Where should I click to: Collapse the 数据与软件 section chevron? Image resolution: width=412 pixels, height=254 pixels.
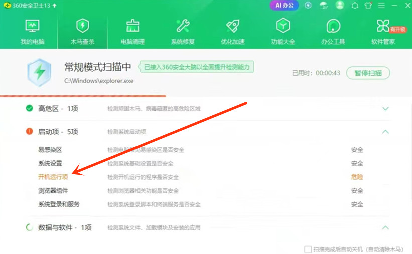(385, 227)
